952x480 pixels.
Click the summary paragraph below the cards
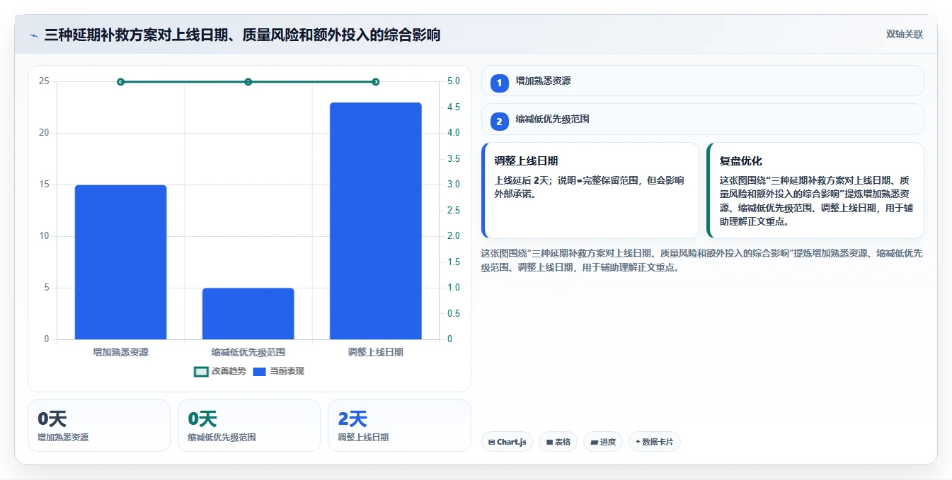703,260
